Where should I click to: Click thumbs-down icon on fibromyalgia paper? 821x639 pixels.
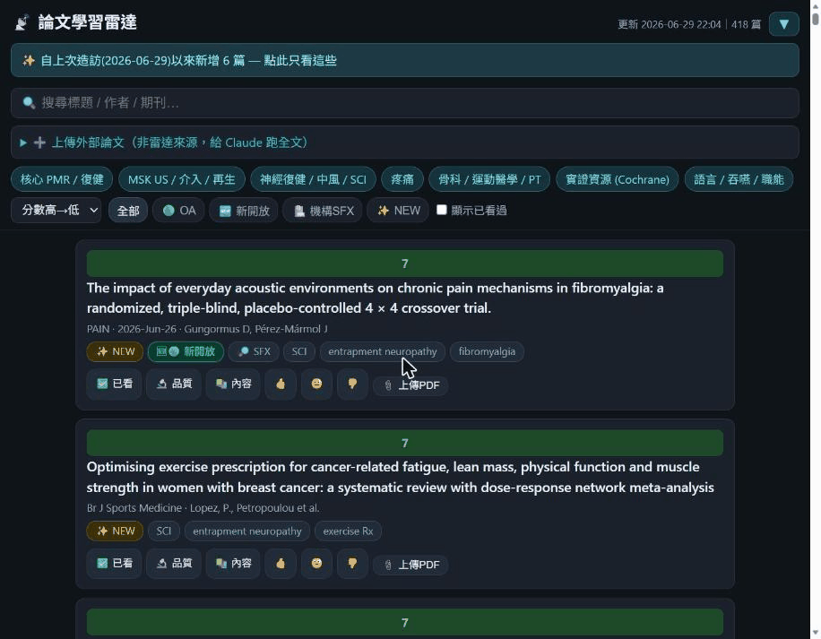click(352, 384)
